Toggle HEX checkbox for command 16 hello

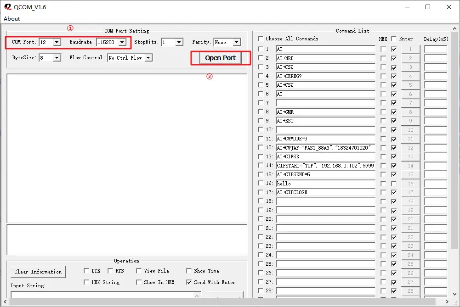[383, 184]
